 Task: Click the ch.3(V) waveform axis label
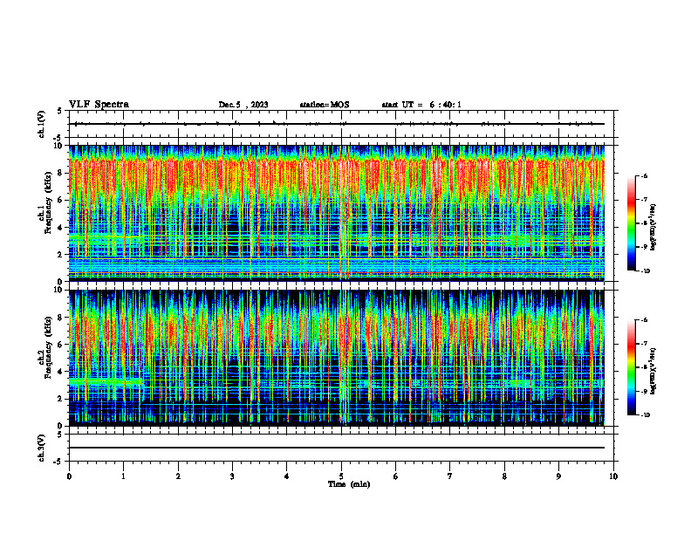pos(41,448)
